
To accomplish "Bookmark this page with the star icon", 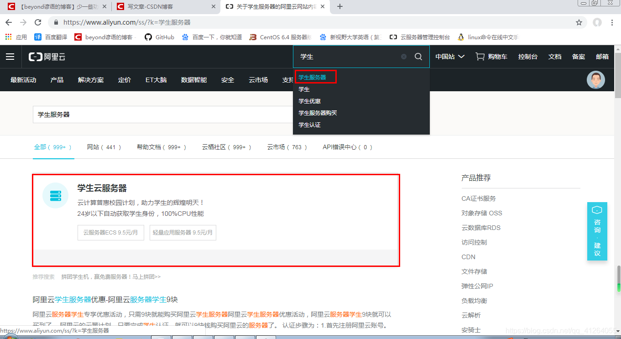I will pyautogui.click(x=579, y=22).
